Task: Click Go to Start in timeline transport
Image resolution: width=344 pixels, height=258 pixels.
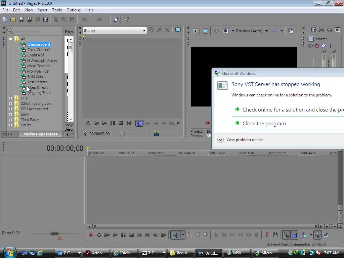Action: click(x=139, y=235)
